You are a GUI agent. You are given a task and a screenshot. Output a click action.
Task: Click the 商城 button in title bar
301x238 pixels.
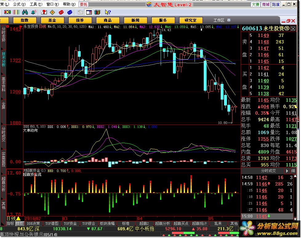[266, 4]
